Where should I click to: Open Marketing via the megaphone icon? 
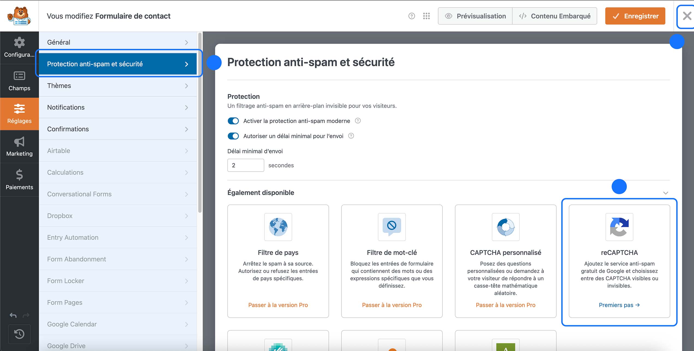[x=19, y=147]
